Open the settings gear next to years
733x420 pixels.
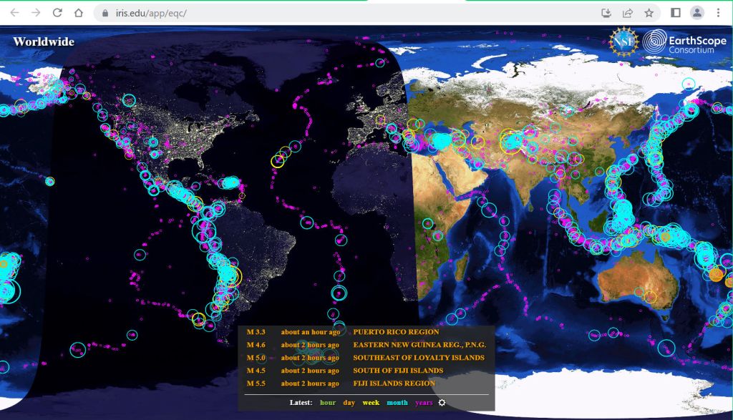tap(442, 402)
